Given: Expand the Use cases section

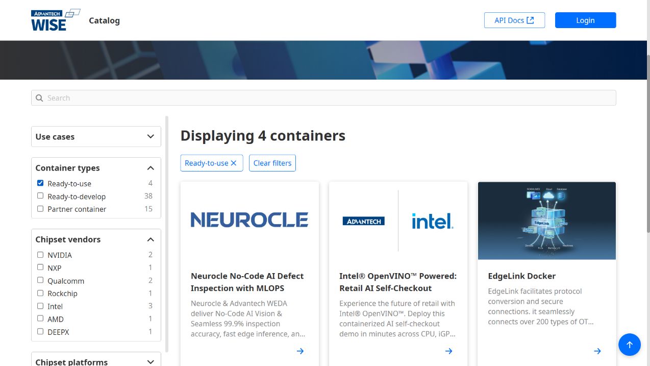Looking at the screenshot, I should (x=96, y=136).
